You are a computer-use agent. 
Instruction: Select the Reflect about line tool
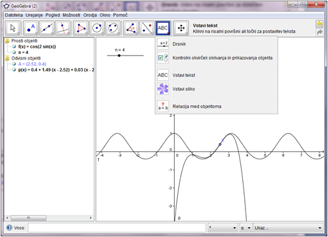click(147, 28)
